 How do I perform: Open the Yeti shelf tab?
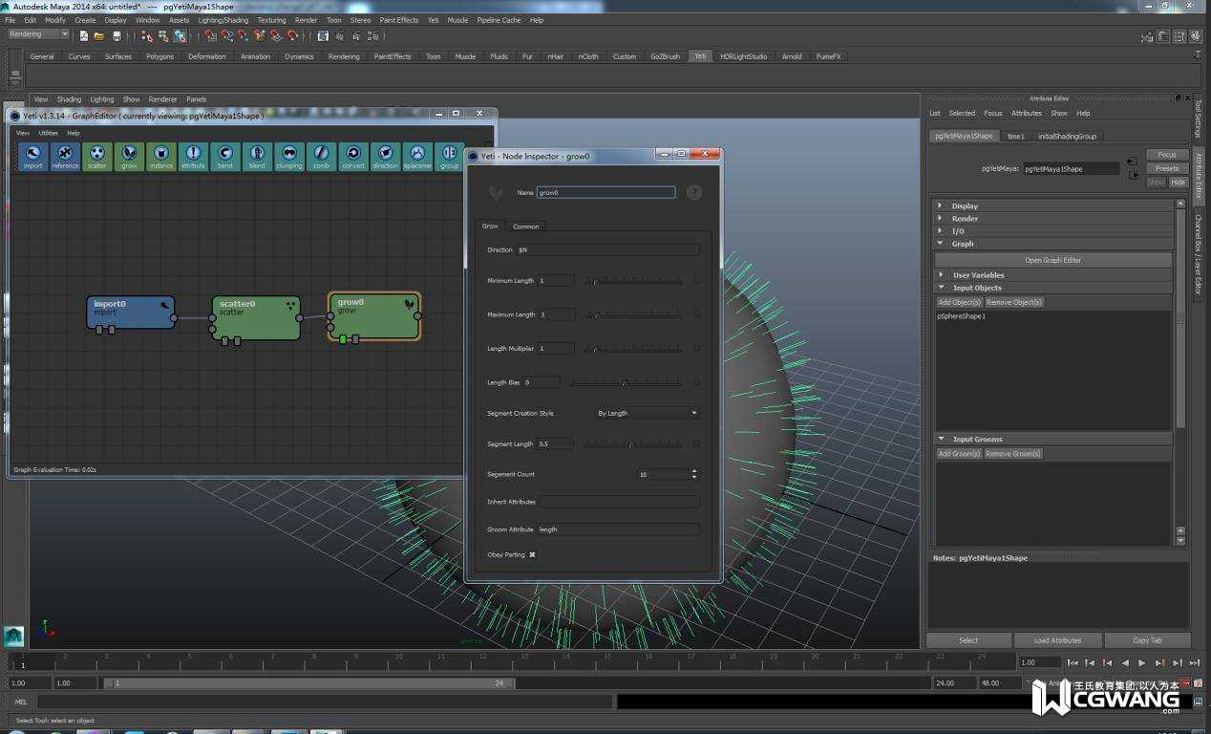(x=700, y=56)
